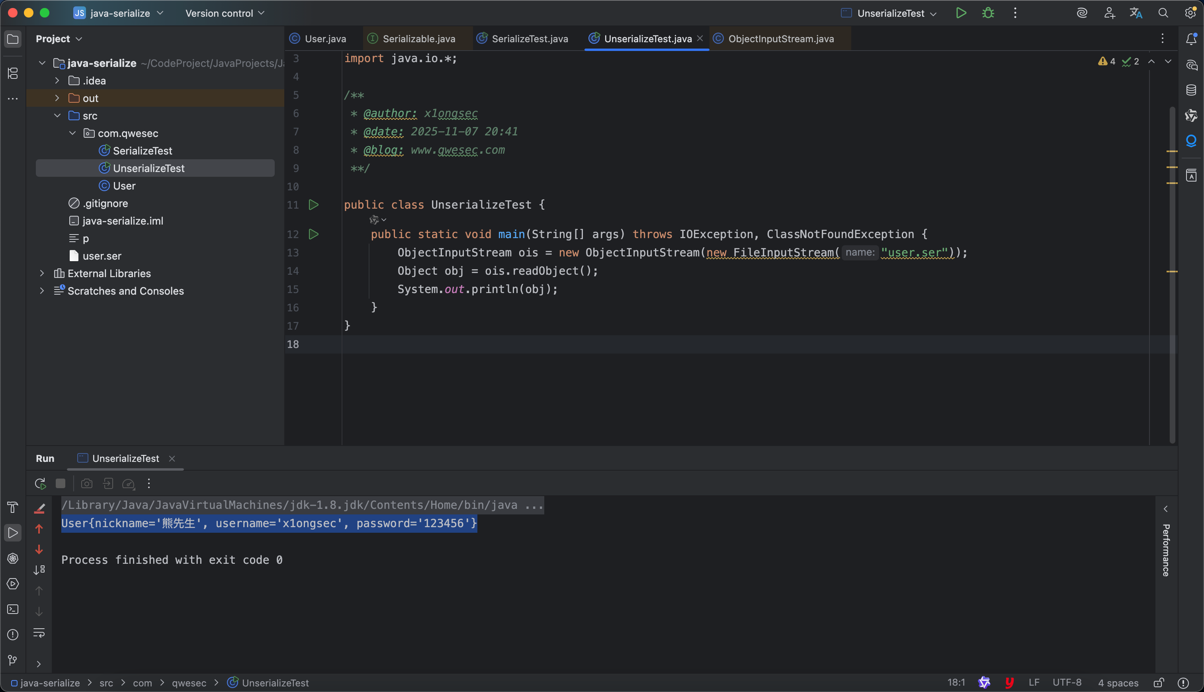Toggle the read-only lock in status bar
Screen dimensions: 1204x692
1159,683
